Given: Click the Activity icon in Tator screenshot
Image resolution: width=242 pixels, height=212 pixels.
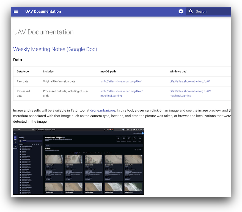Looking at the screenshot, I should click(140, 139).
